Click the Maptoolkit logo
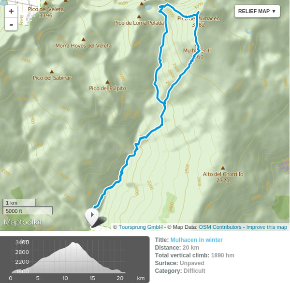The image size is (290, 283). pyautogui.click(x=23, y=222)
